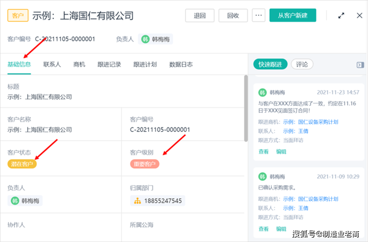The image size is (368, 242).
Task: Click the 重要客户 level tag
Action: click(145, 164)
